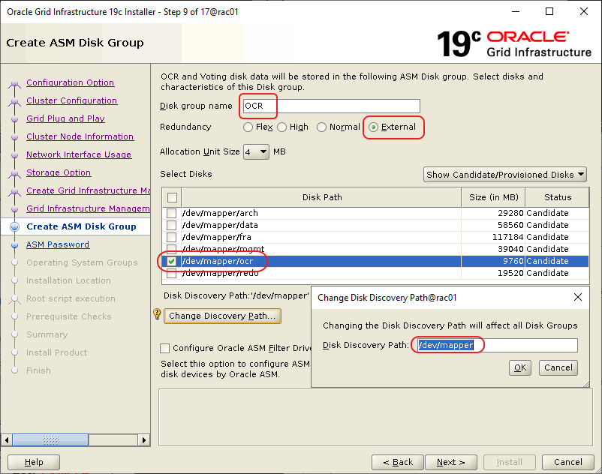Click left arrow of sidebar horizontal scrollbar
Screen dimensions: 602x474
point(7,439)
